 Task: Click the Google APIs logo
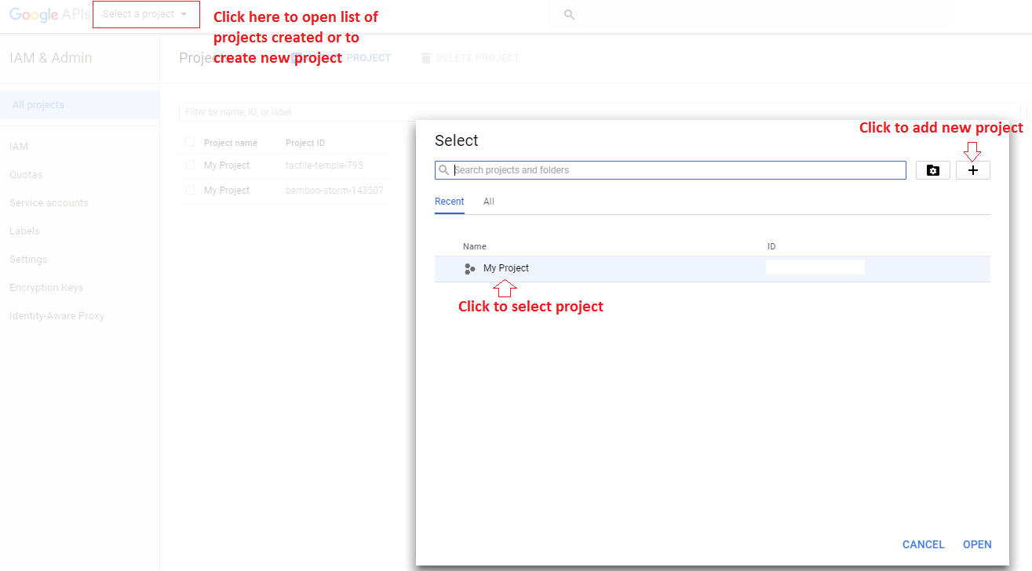(50, 14)
